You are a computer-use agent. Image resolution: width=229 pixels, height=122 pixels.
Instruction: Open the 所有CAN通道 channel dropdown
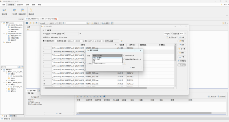click(112, 41)
